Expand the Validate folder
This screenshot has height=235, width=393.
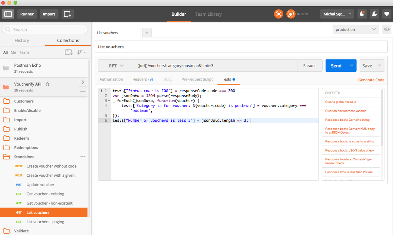click(x=44, y=231)
